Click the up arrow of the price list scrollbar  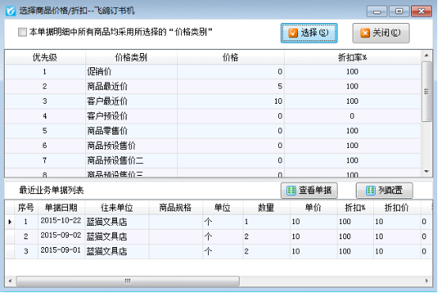(427, 55)
